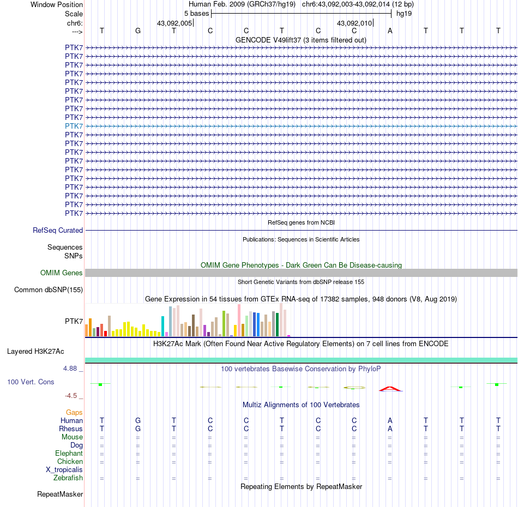Select the 43,092,010 ruler position marker
Viewport: 518px width, 507px height.
[x=354, y=23]
